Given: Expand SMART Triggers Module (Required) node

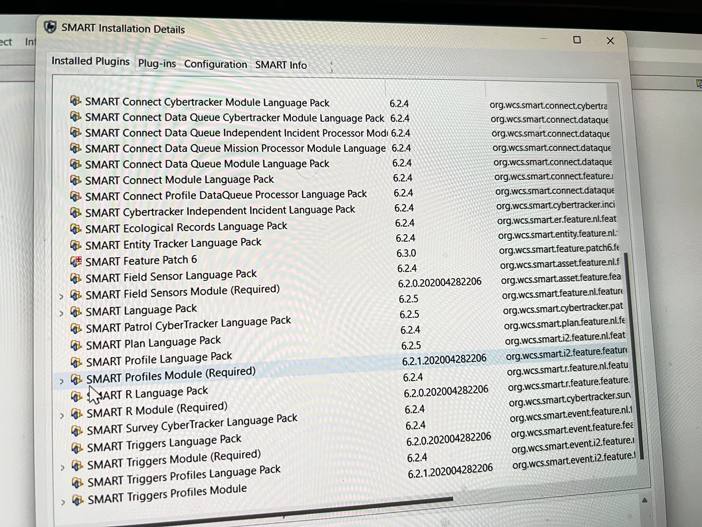Looking at the screenshot, I should [63, 467].
